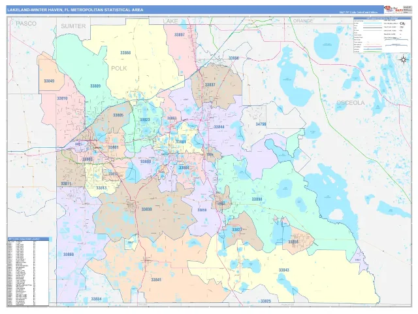Select ZIP code label 33823
Screen dimensions: 418x314
click(x=145, y=120)
